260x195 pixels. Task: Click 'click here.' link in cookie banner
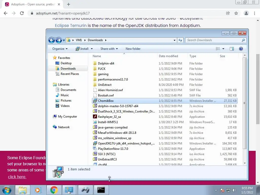tap(17, 177)
